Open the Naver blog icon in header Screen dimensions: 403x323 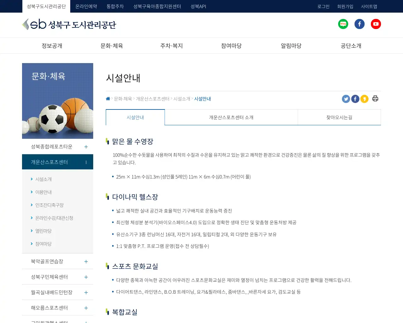pos(343,24)
